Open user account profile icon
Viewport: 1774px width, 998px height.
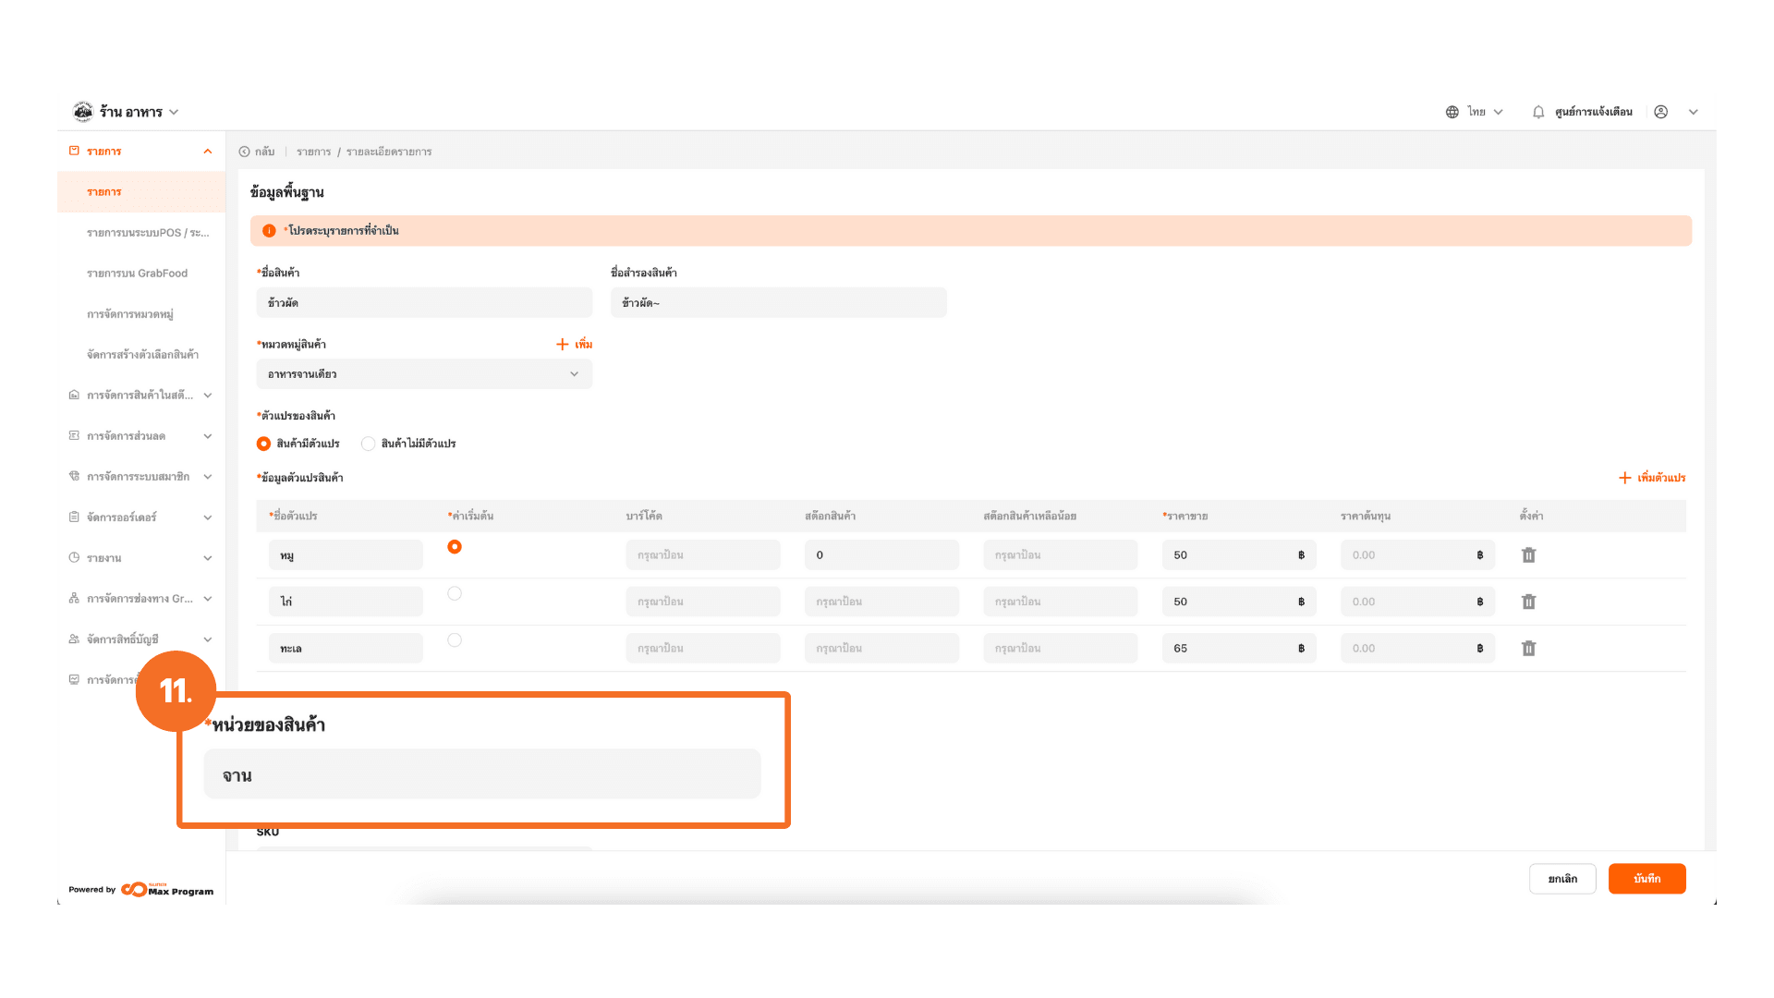coord(1660,112)
